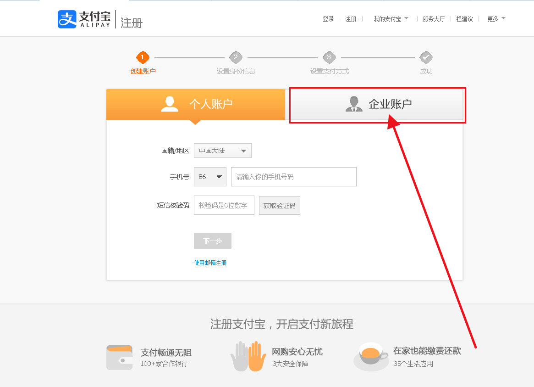
Task: Click the hand icon beside 网购安心无忧
Action: (x=248, y=358)
